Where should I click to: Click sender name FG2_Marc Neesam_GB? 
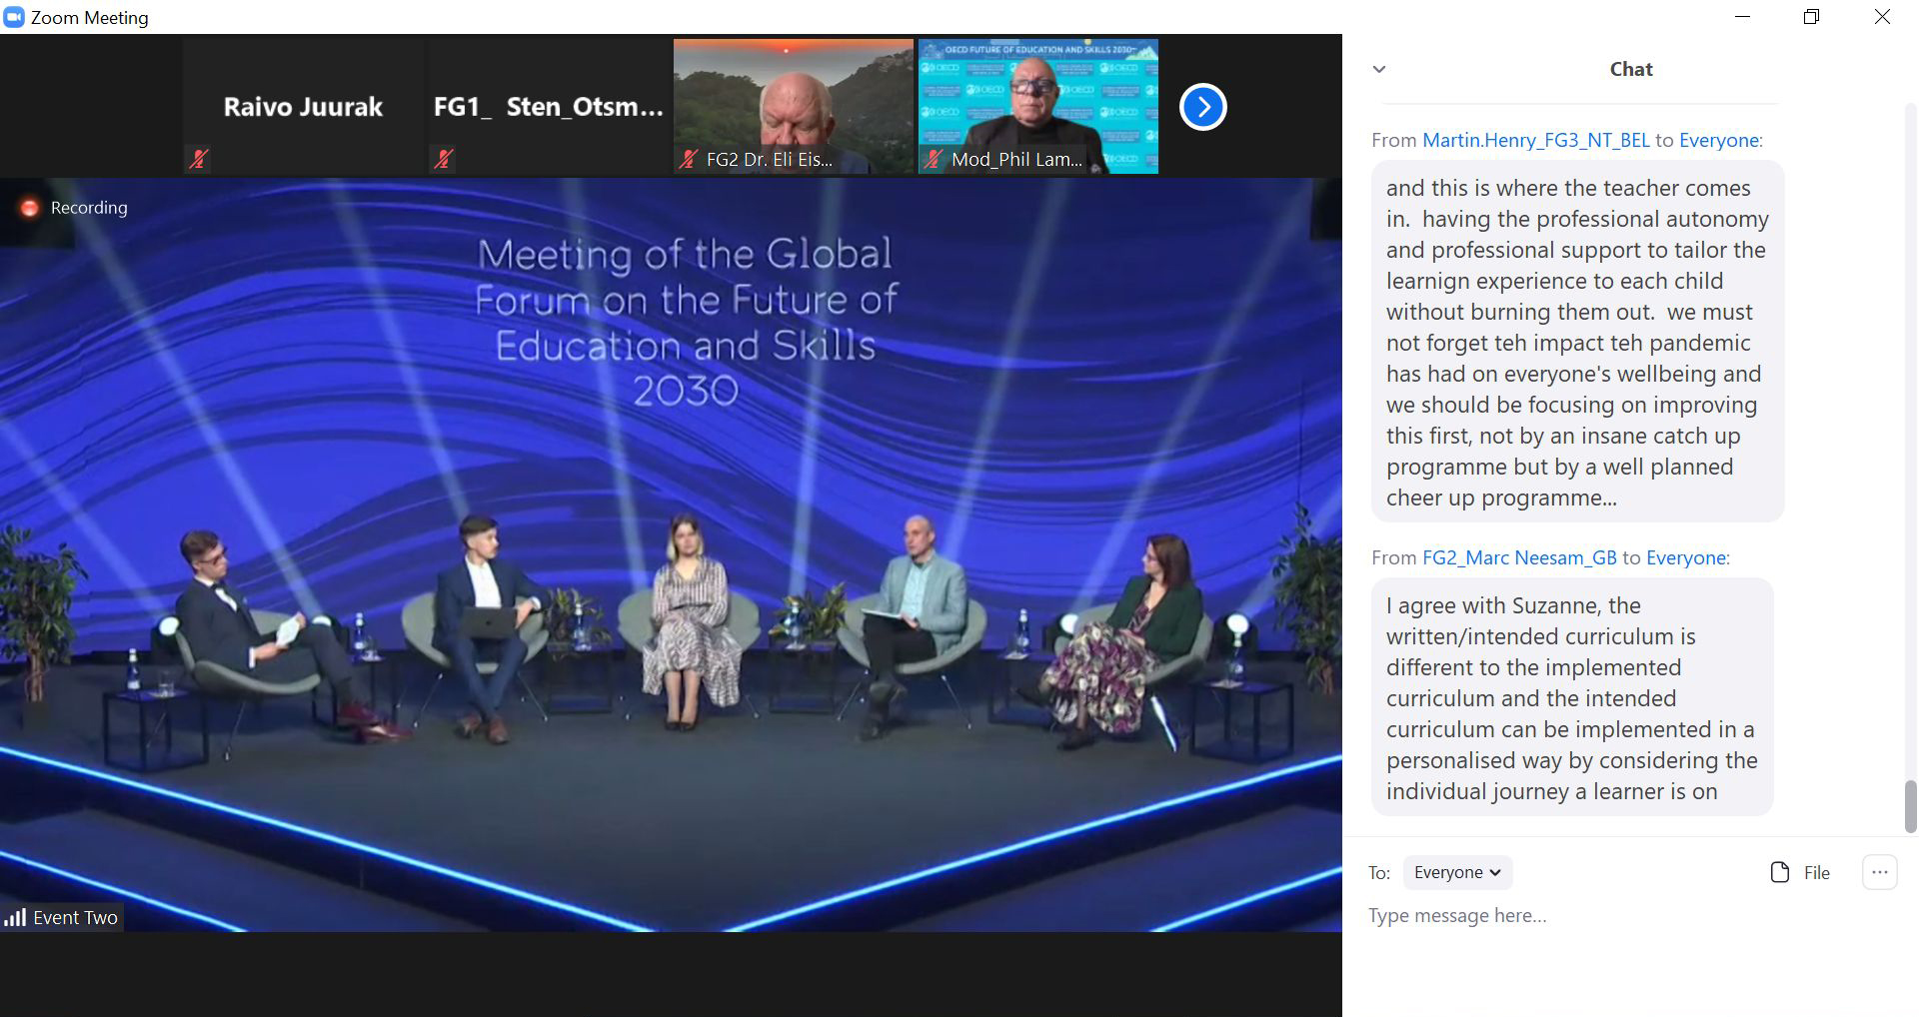tap(1518, 557)
